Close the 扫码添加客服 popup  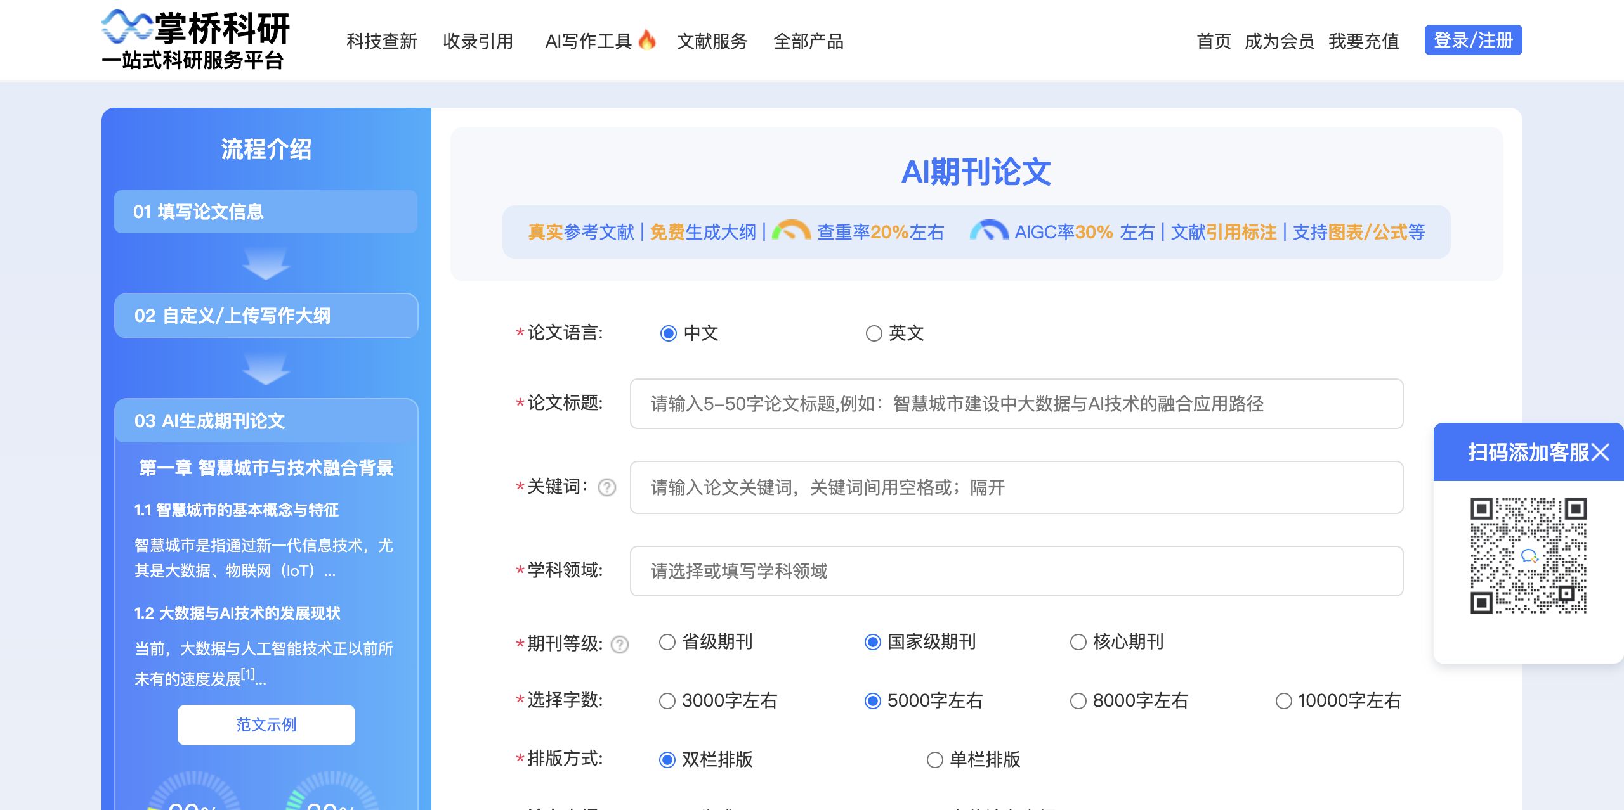click(x=1601, y=453)
